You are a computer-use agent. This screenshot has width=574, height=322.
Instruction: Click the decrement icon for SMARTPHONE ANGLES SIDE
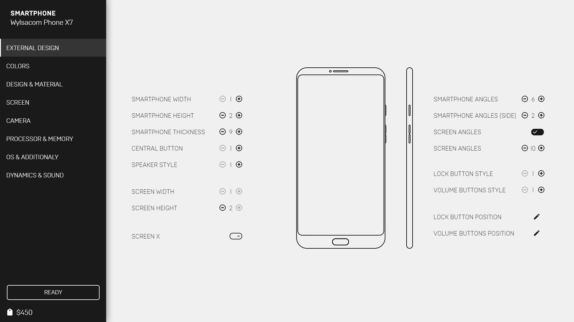pyautogui.click(x=525, y=116)
